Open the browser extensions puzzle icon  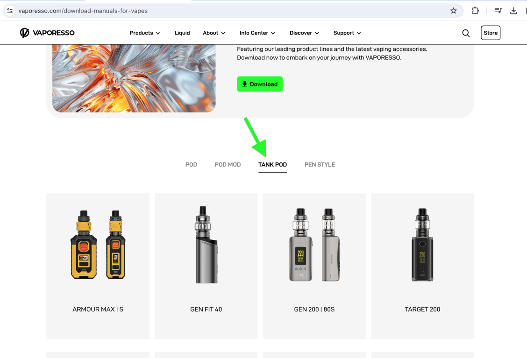475,11
